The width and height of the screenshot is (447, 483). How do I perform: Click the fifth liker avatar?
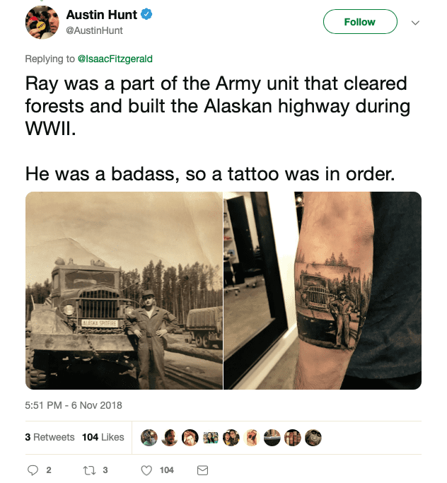tap(231, 438)
